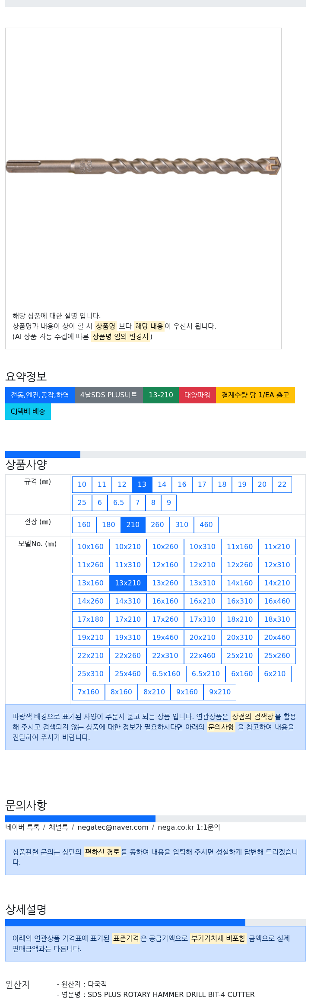The image size is (311, 1000).
Task: Choose the 6.5 mm diameter option
Action: coord(118,503)
